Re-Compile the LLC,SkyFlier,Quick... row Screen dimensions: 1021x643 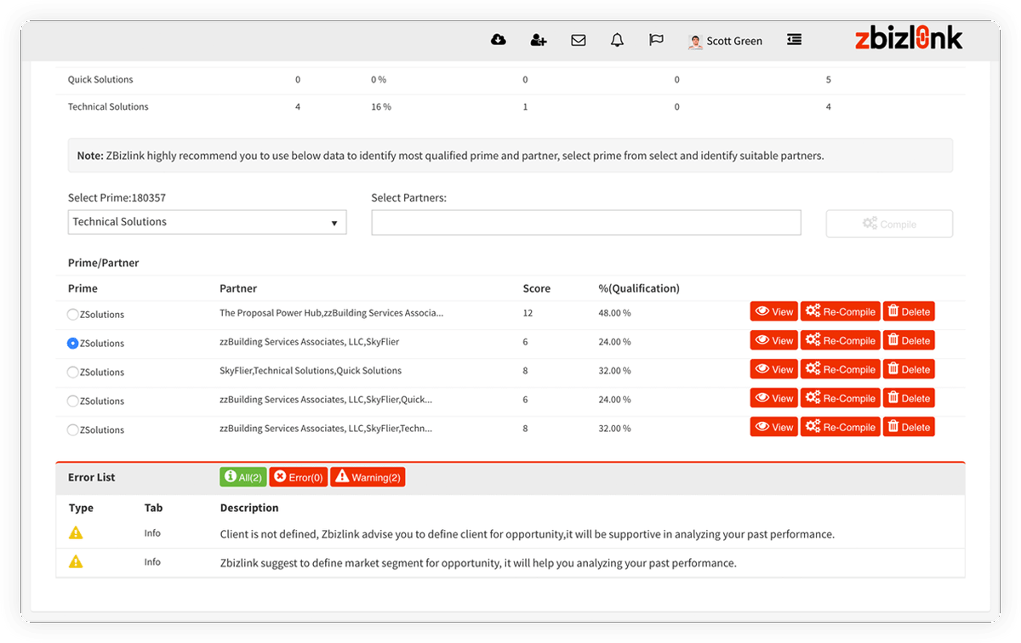click(841, 398)
